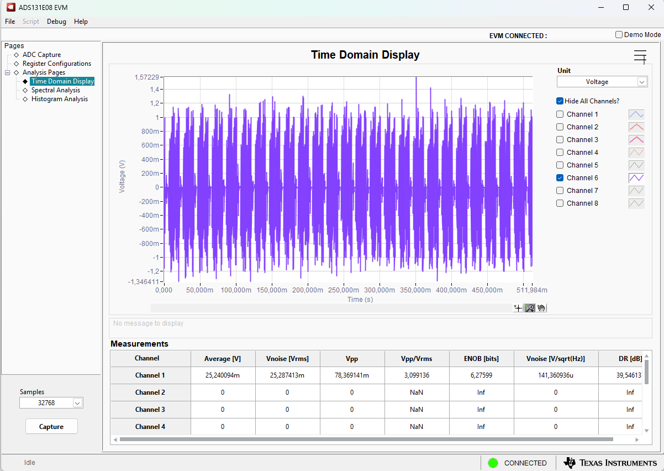Open the Help menu
Image resolution: width=664 pixels, height=471 pixels.
(81, 22)
